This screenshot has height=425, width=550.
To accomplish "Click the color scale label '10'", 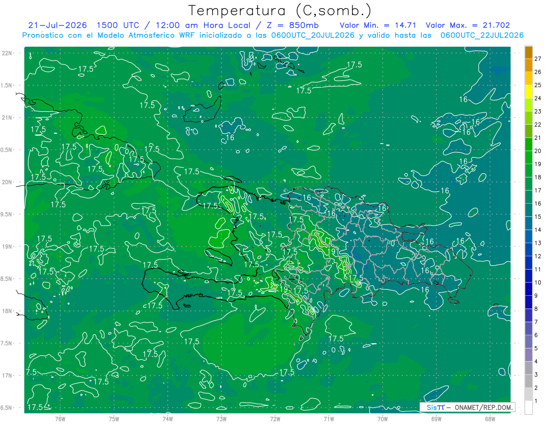I will tap(538, 282).
